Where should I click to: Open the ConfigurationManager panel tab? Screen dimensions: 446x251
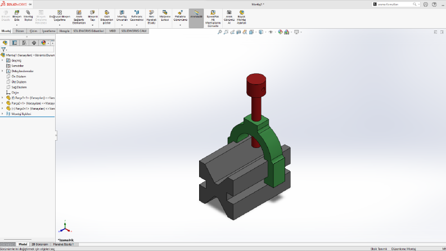pyautogui.click(x=24, y=43)
